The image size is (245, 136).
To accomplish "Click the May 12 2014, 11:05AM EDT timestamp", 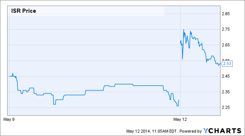I will point(152,131).
